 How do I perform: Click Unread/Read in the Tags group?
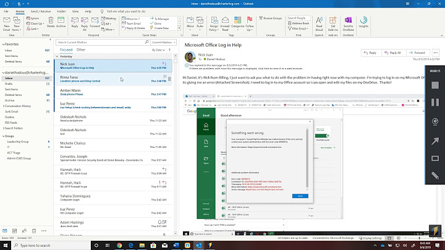225,24
